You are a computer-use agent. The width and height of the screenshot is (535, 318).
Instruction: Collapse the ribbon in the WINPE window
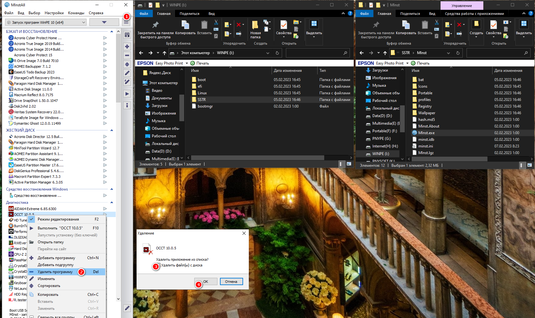click(343, 13)
